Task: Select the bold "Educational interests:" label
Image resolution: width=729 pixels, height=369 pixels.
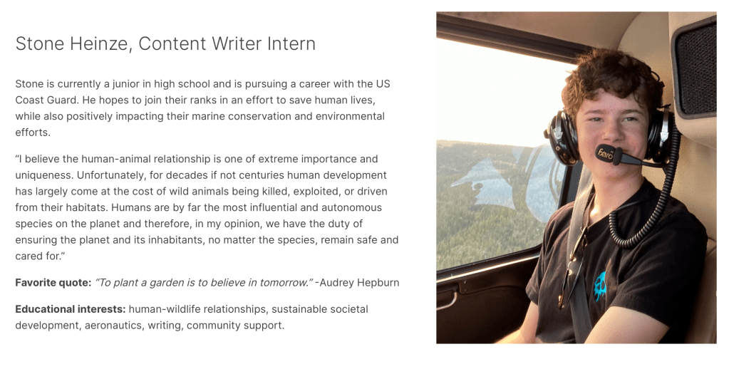Action: pos(71,309)
